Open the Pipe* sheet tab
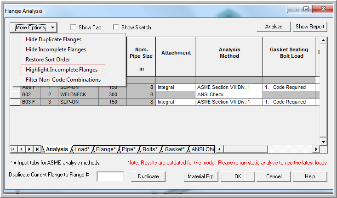Viewport: 337px width, 198px height. [129, 149]
